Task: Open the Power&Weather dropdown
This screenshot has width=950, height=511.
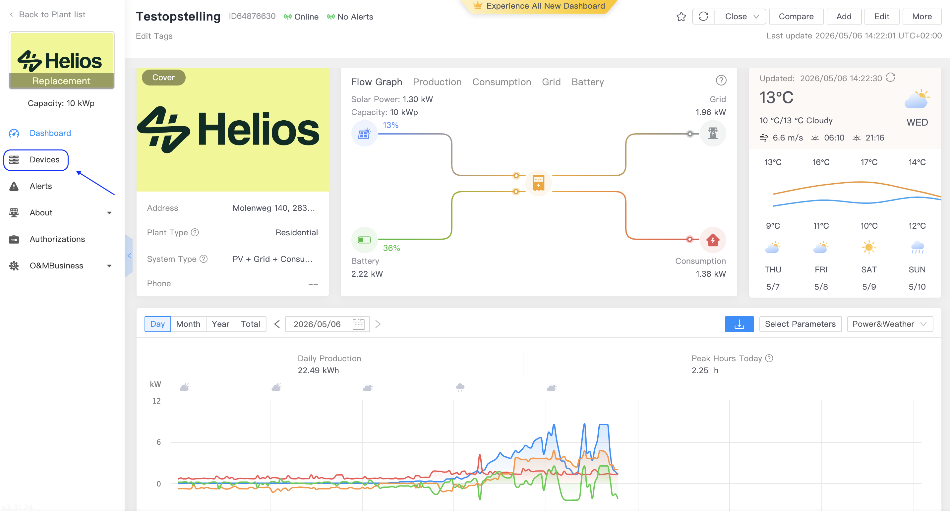Action: 890,324
